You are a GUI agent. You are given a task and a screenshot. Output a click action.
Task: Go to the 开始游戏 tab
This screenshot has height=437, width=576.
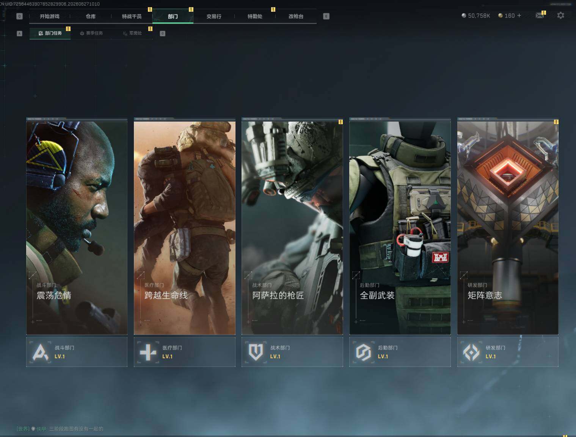click(x=50, y=16)
